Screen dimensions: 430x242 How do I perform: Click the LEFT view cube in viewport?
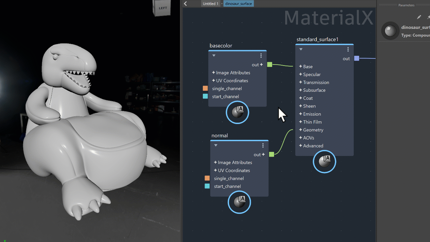pos(162,7)
